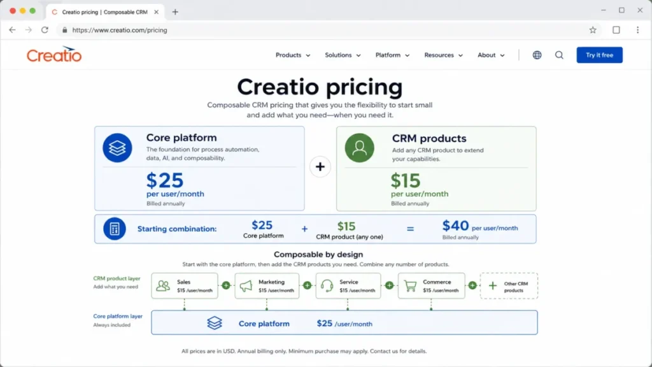The width and height of the screenshot is (652, 367).
Task: Select the Sales product card
Action: coord(185,286)
